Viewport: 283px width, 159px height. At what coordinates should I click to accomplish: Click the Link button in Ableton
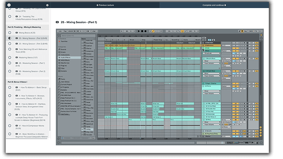pos(60,31)
